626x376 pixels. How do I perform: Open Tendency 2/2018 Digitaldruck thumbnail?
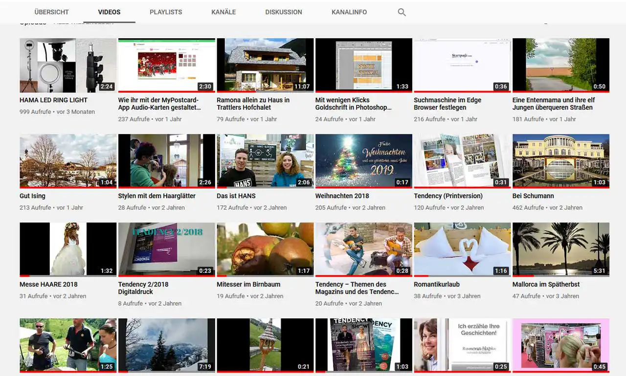pyautogui.click(x=167, y=250)
